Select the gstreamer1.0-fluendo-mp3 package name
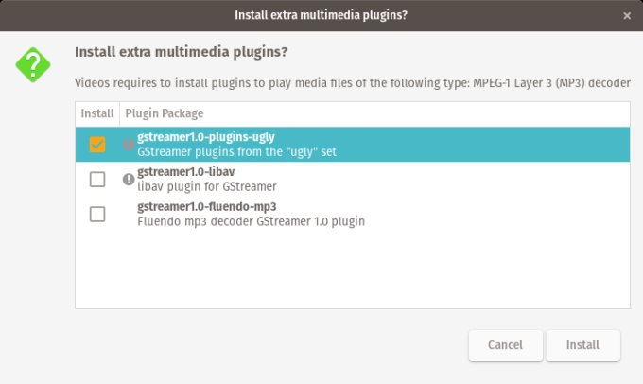The image size is (643, 384). 206,207
